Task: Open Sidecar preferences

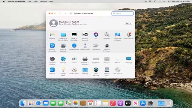Action: click(52, 71)
